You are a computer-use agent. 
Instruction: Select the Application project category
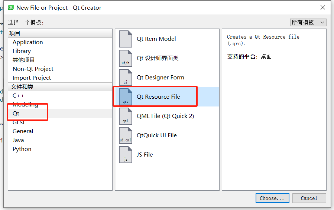tap(28, 42)
